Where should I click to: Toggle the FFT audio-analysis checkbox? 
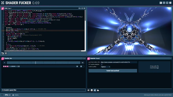pyautogui.click(x=102, y=65)
